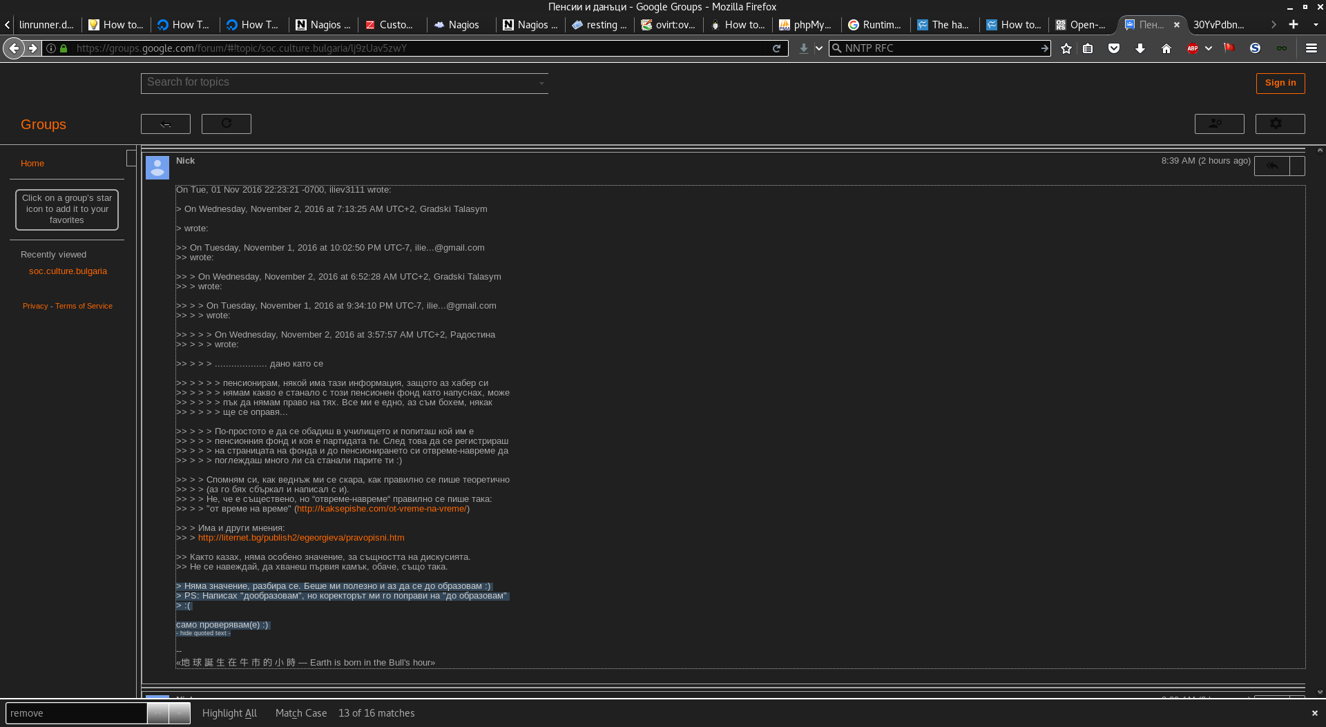Jump to next find match

coord(180,713)
